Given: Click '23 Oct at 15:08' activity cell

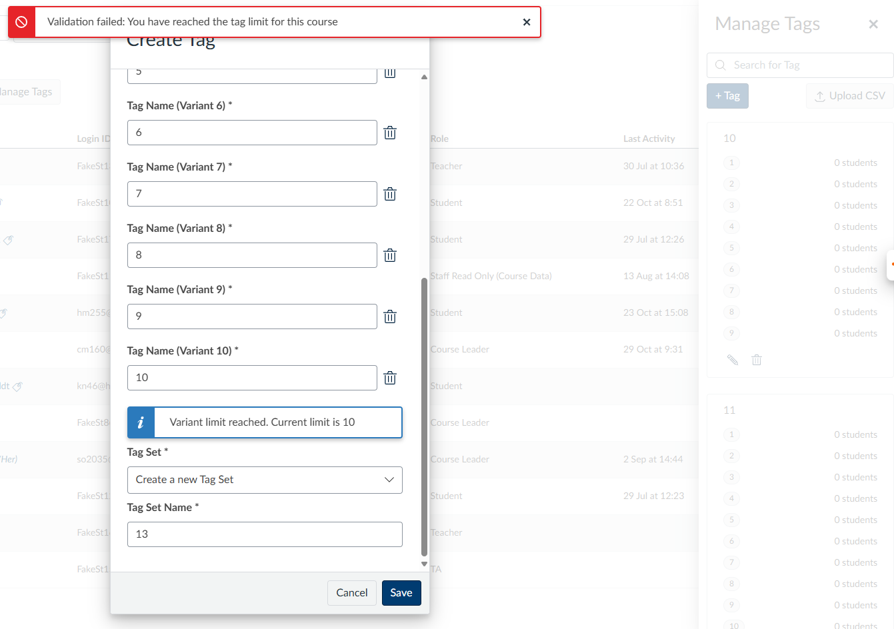Looking at the screenshot, I should coord(655,313).
